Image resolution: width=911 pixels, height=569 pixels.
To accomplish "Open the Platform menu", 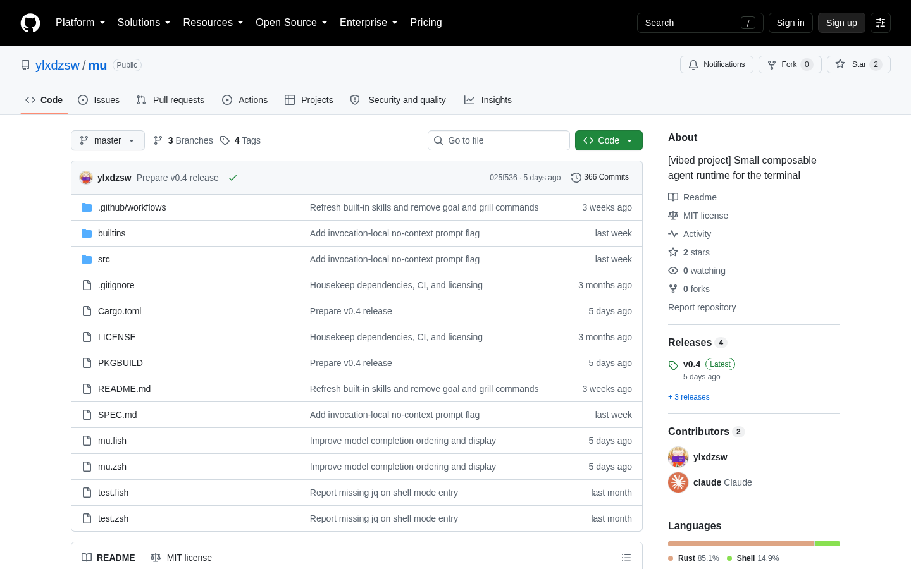I will [x=80, y=23].
